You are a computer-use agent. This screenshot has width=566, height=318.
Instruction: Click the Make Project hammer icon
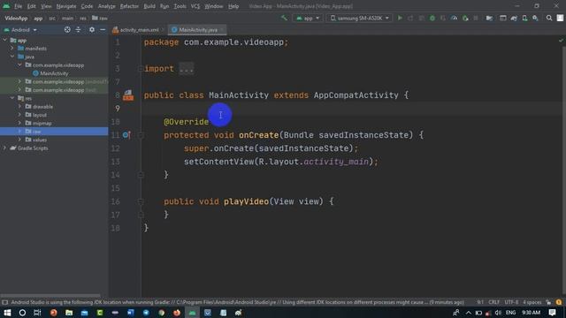coord(284,18)
